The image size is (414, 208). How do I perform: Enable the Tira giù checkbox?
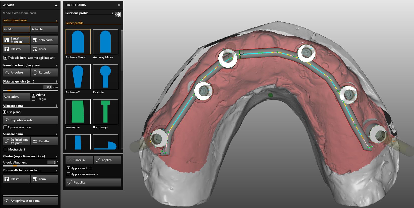pos(33,99)
